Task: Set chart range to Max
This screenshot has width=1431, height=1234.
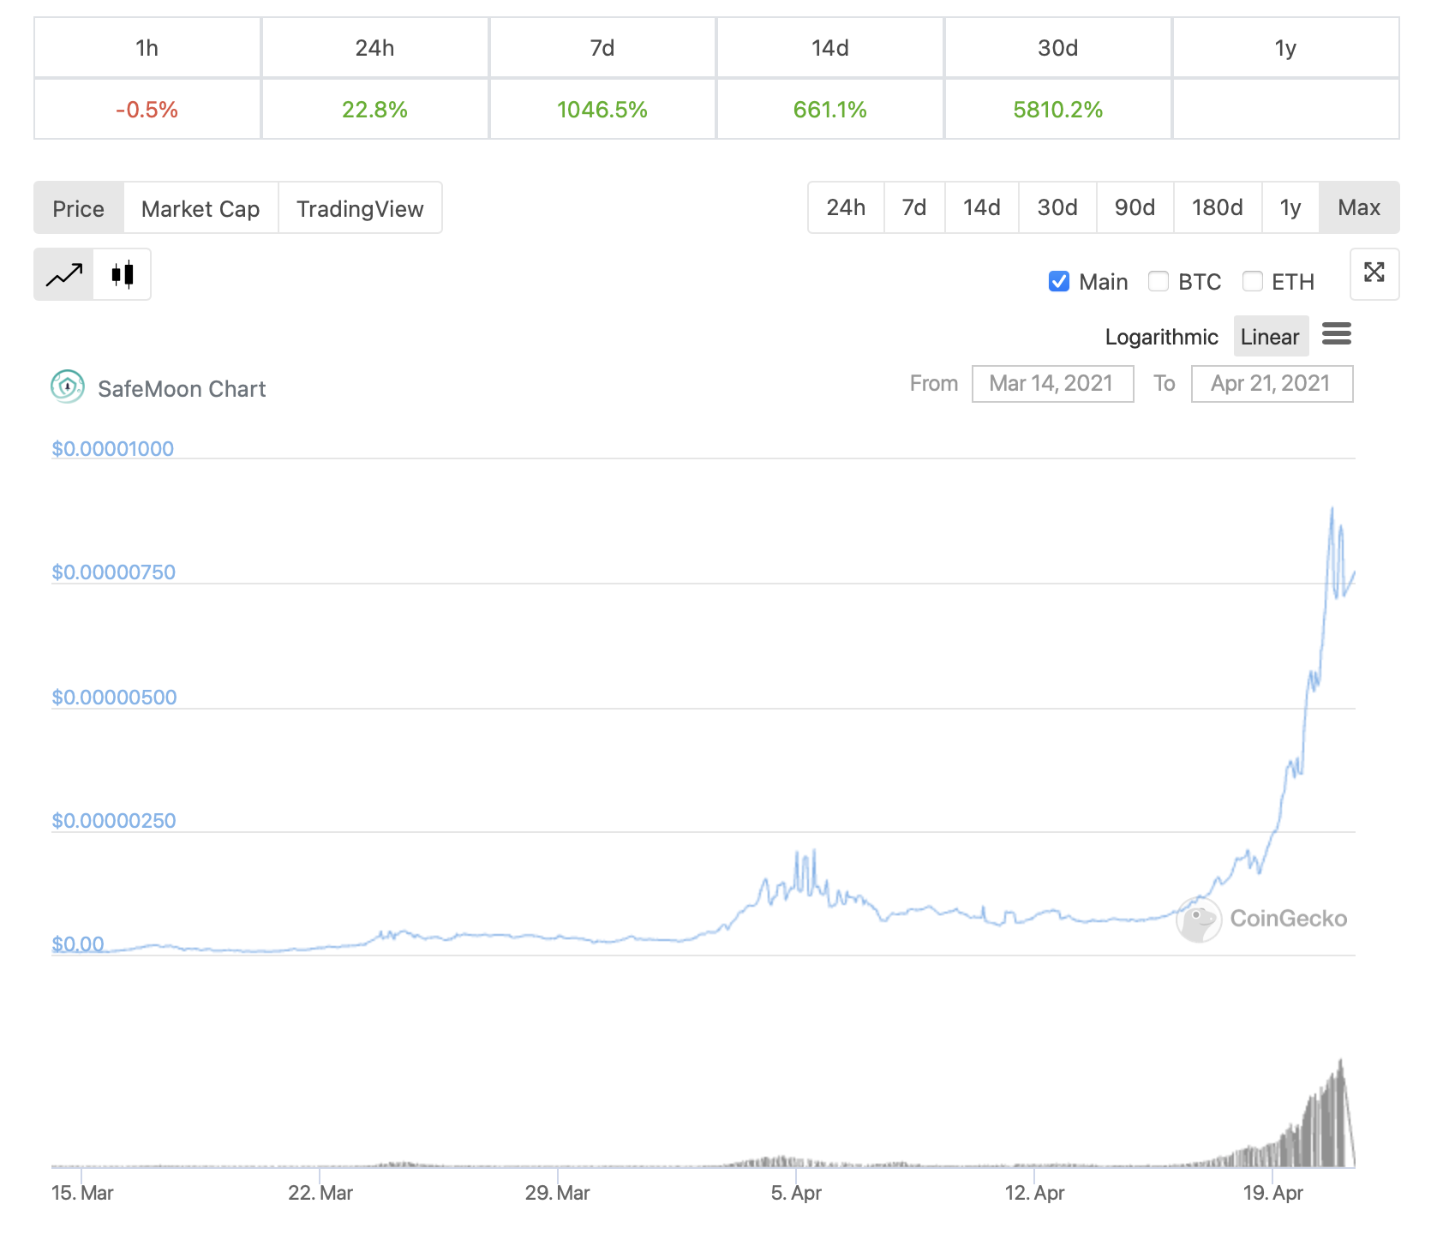Action: (1359, 207)
